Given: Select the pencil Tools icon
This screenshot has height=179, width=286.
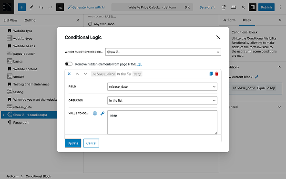Looking at the screenshot, I should tap(31, 7).
